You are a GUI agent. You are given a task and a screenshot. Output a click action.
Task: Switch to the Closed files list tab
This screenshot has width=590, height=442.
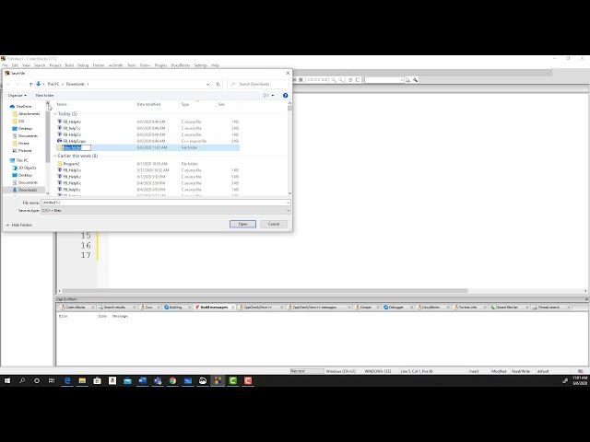(504, 308)
